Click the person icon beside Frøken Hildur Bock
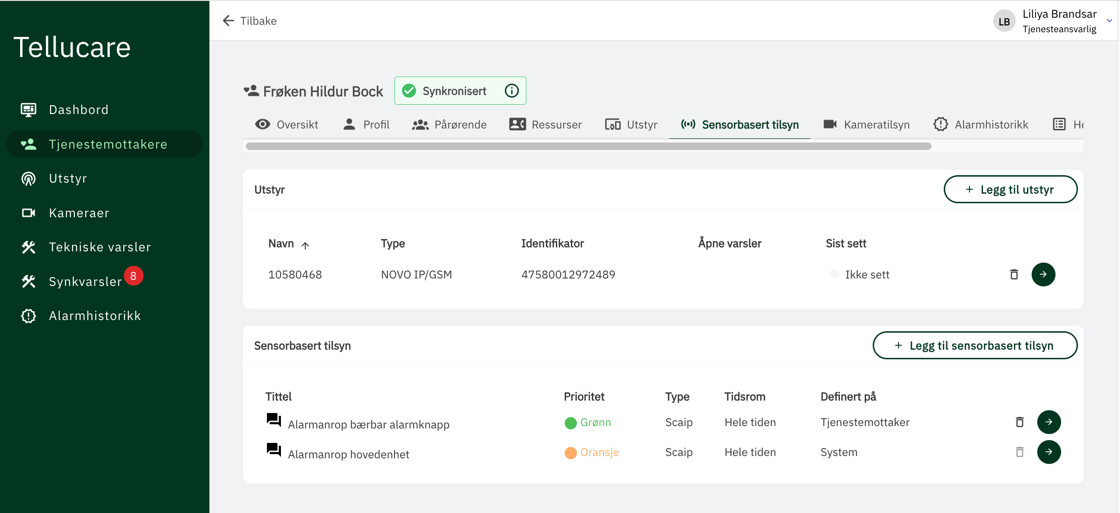Viewport: 1120px width, 513px height. 251,91
